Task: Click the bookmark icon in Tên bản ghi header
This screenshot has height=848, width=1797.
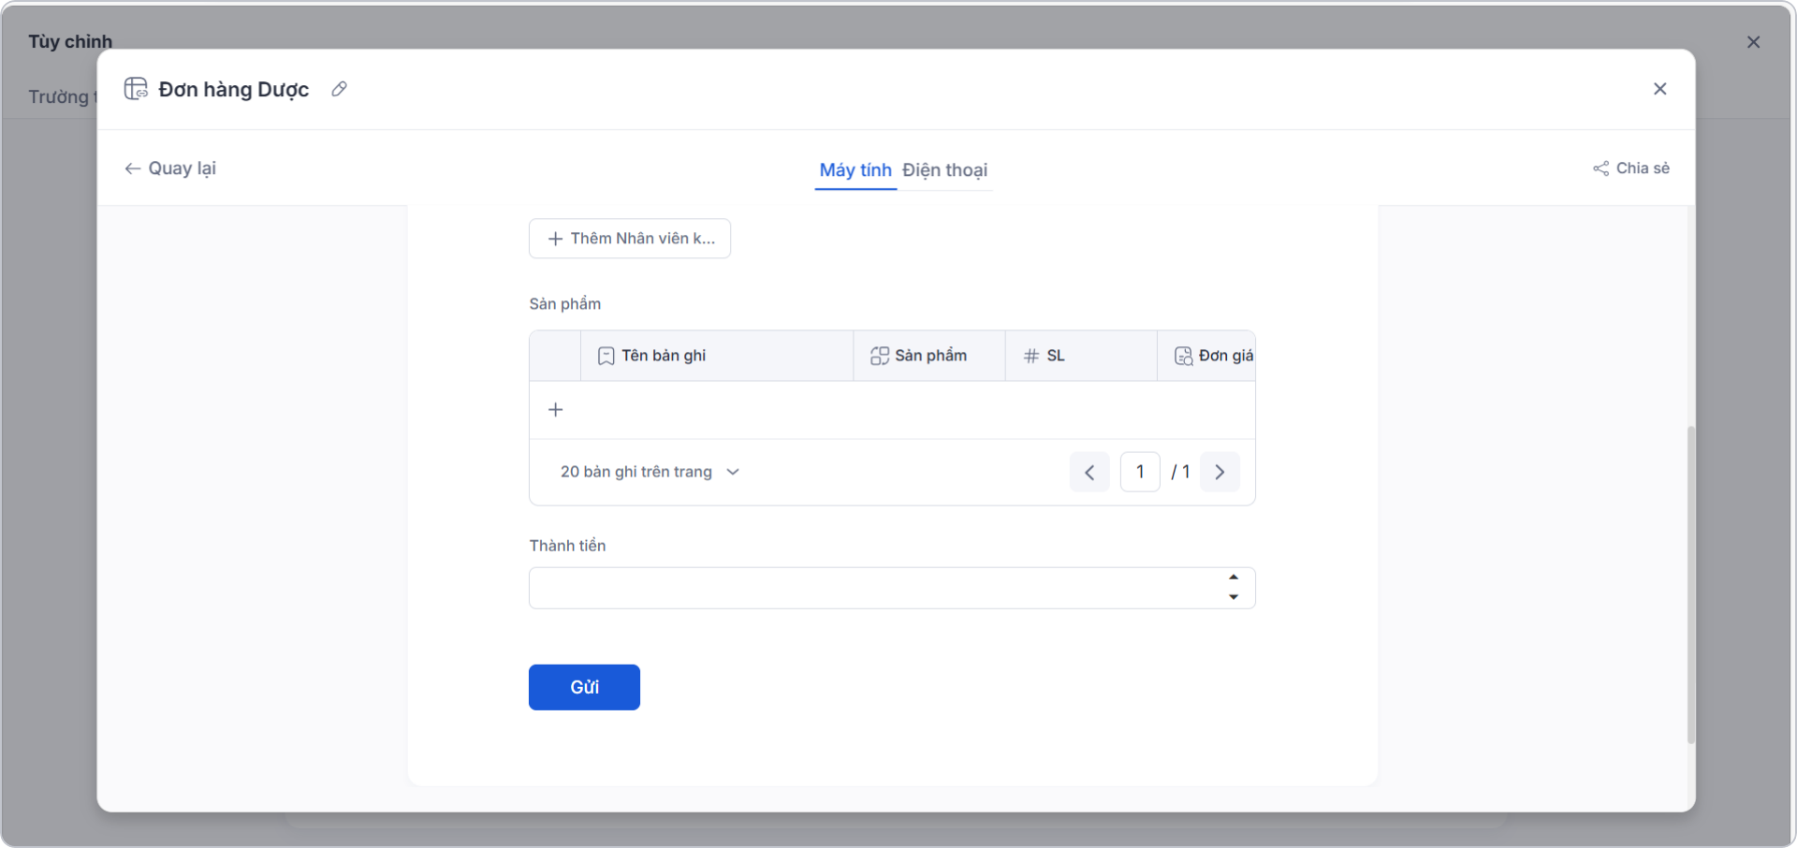Action: (x=606, y=356)
